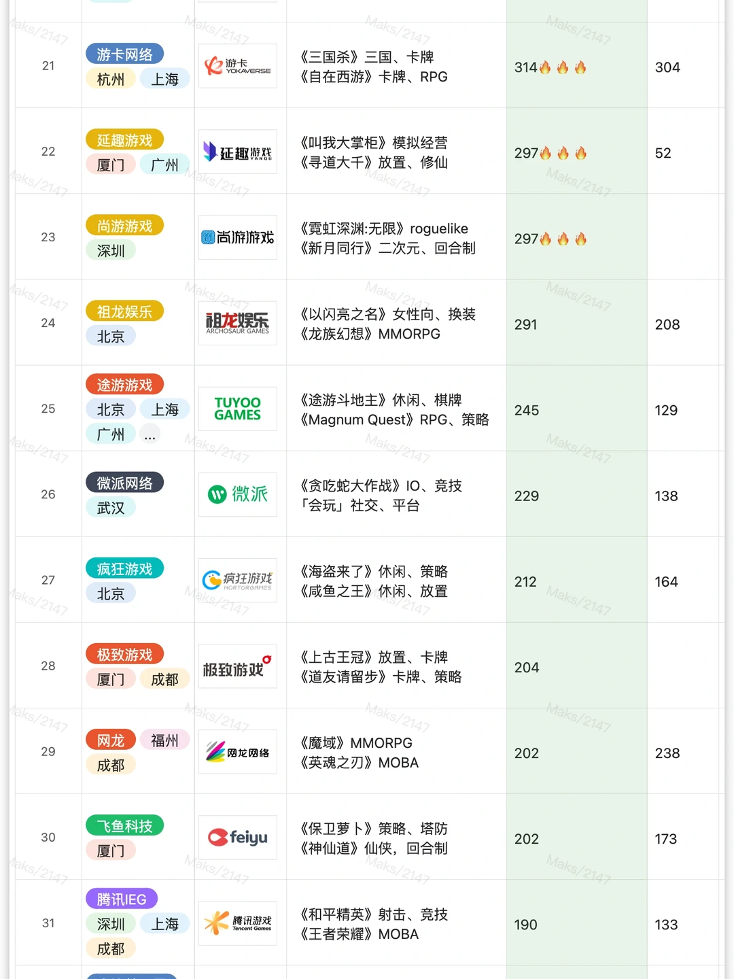The image size is (734, 979).
Task: Click the 208 cell for 祖龙娱乐
Action: click(x=683, y=322)
